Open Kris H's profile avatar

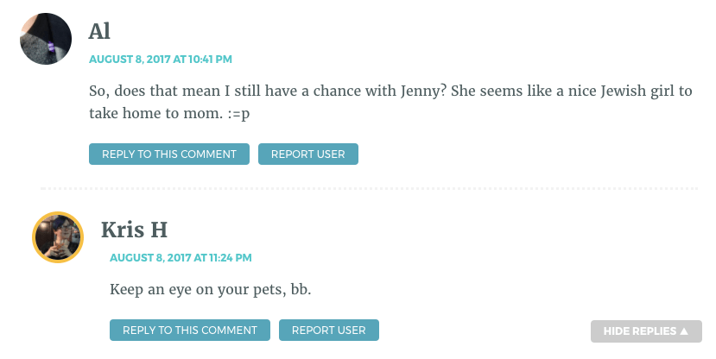pos(58,237)
